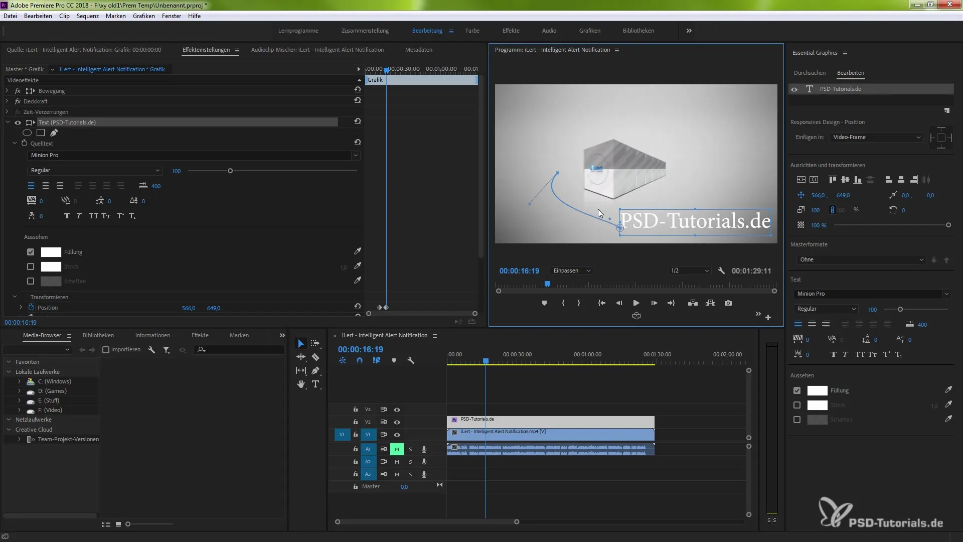Select the Slip tool
This screenshot has width=963, height=542.
301,371
